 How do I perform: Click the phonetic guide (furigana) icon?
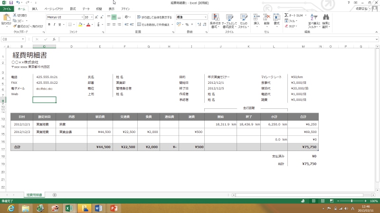point(98,25)
